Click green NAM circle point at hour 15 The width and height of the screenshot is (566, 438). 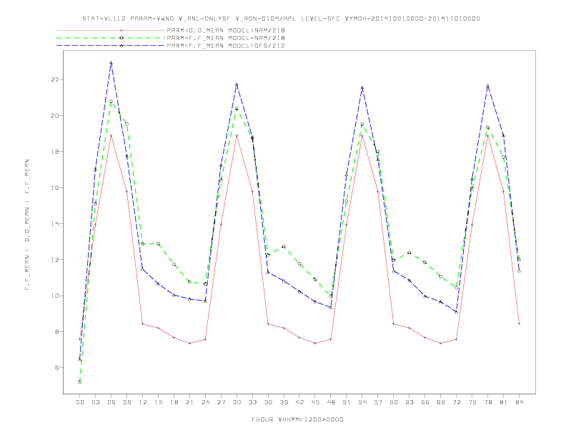click(x=158, y=243)
